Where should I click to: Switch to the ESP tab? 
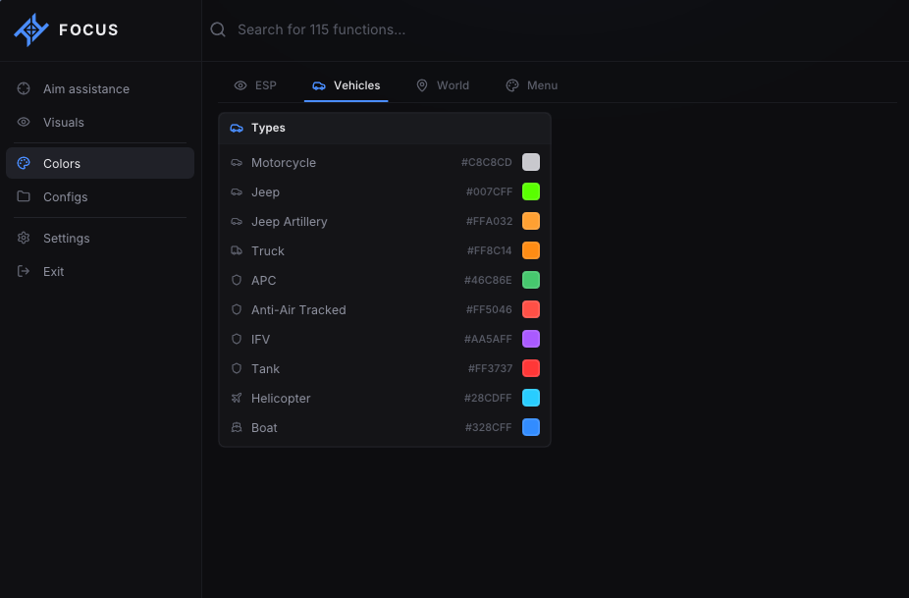point(255,85)
